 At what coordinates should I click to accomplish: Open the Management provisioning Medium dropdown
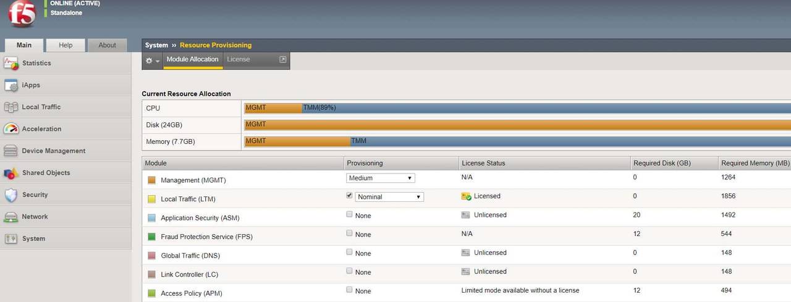(x=381, y=178)
